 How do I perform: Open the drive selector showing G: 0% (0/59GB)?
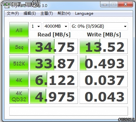click(x=99, y=26)
